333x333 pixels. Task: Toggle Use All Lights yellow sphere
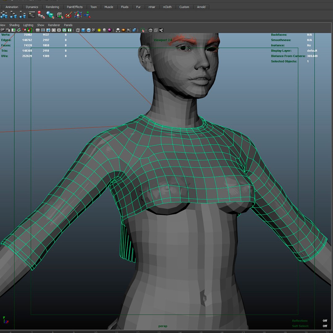click(99, 30)
